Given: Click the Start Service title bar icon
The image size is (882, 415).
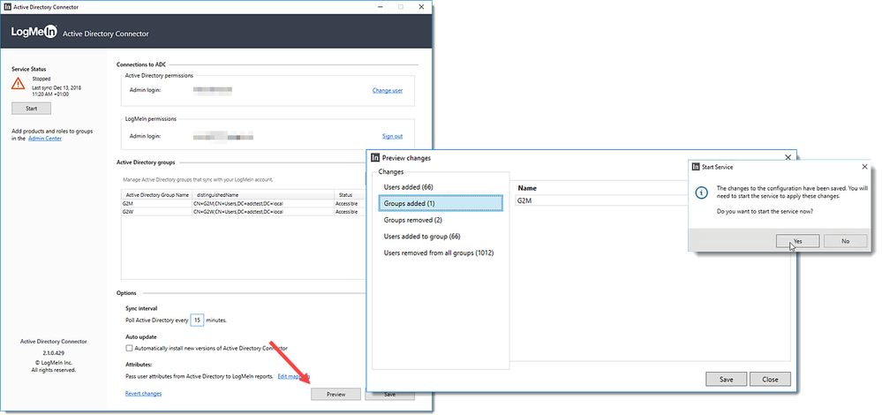Looking at the screenshot, I should [x=696, y=167].
